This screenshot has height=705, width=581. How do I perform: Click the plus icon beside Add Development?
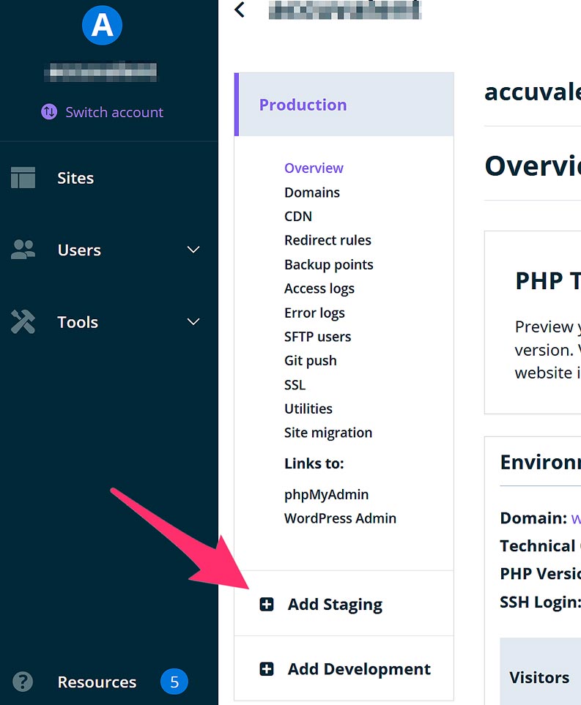tap(267, 669)
